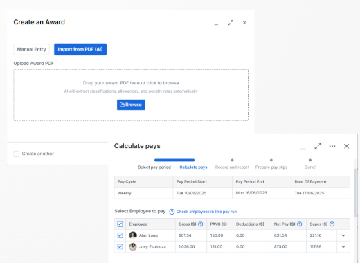
Task: Click the PAYG ($) column header
Action: click(219, 224)
